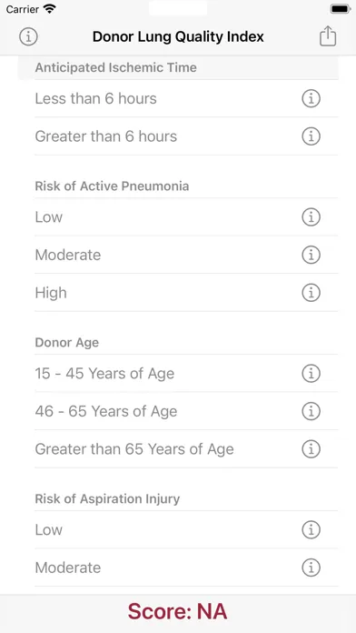Choose Moderate under Risk of Aspiration Injury
Viewport: 356px width, 633px height.
[x=186, y=568]
